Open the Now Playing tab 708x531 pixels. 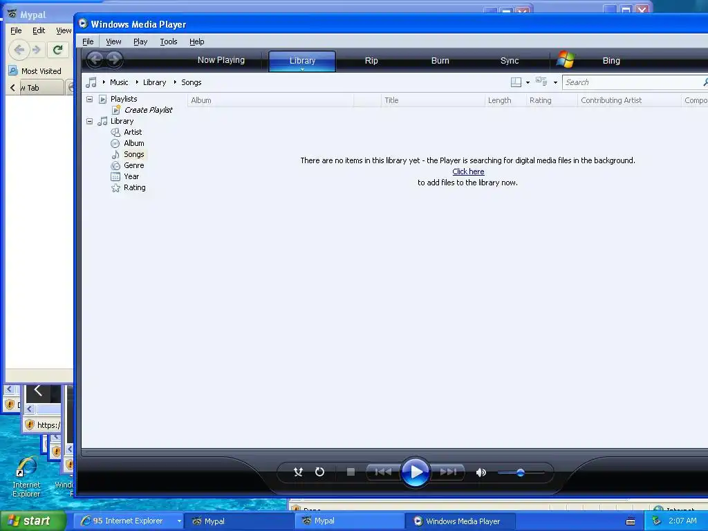tap(221, 60)
